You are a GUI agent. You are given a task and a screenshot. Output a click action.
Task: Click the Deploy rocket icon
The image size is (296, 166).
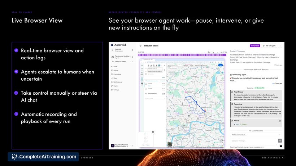[112, 86]
